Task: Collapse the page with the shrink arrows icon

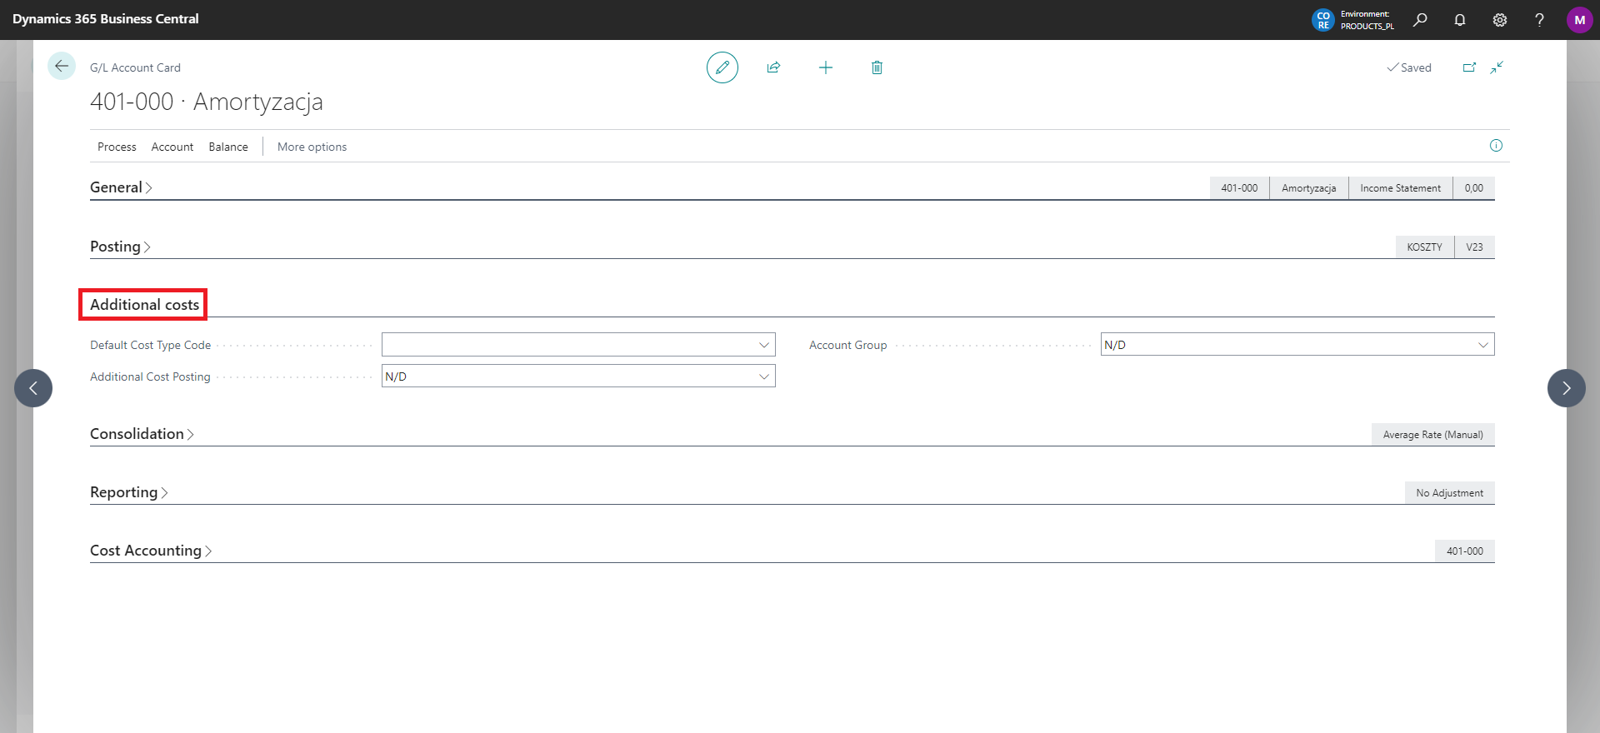Action: pos(1497,67)
